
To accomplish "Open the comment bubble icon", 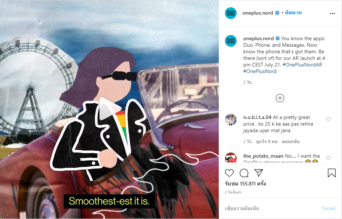I will (x=244, y=173).
